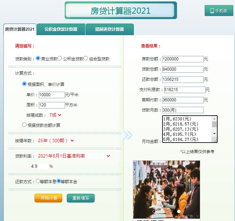Close the advertisement with X icon
The height and width of the screenshot is (221, 235).
[198, 216]
